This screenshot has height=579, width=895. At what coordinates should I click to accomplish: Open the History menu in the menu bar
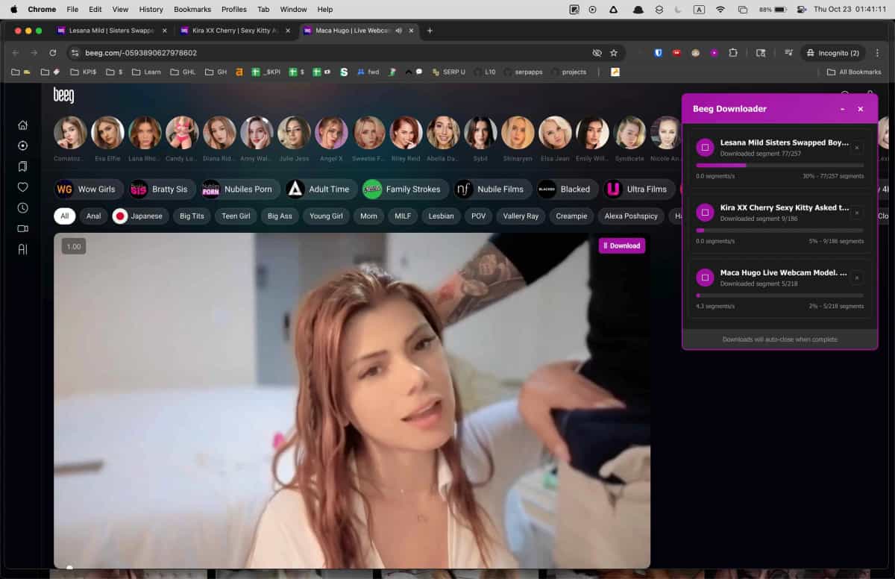(x=151, y=9)
